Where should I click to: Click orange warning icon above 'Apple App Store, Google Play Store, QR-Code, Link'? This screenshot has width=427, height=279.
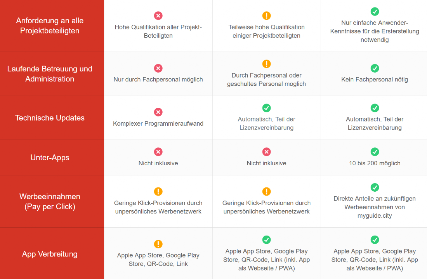tap(158, 244)
